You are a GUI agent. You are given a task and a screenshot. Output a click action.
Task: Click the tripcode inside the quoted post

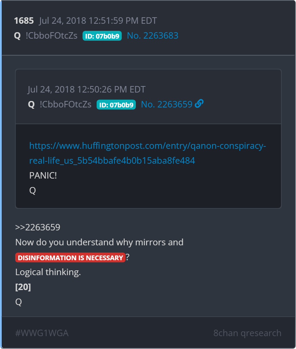(66, 104)
